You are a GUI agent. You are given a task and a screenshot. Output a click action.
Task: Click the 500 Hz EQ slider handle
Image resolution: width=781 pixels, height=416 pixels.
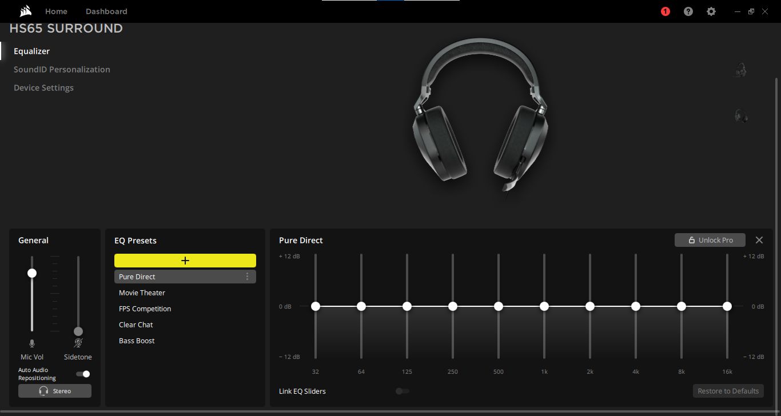(x=499, y=306)
